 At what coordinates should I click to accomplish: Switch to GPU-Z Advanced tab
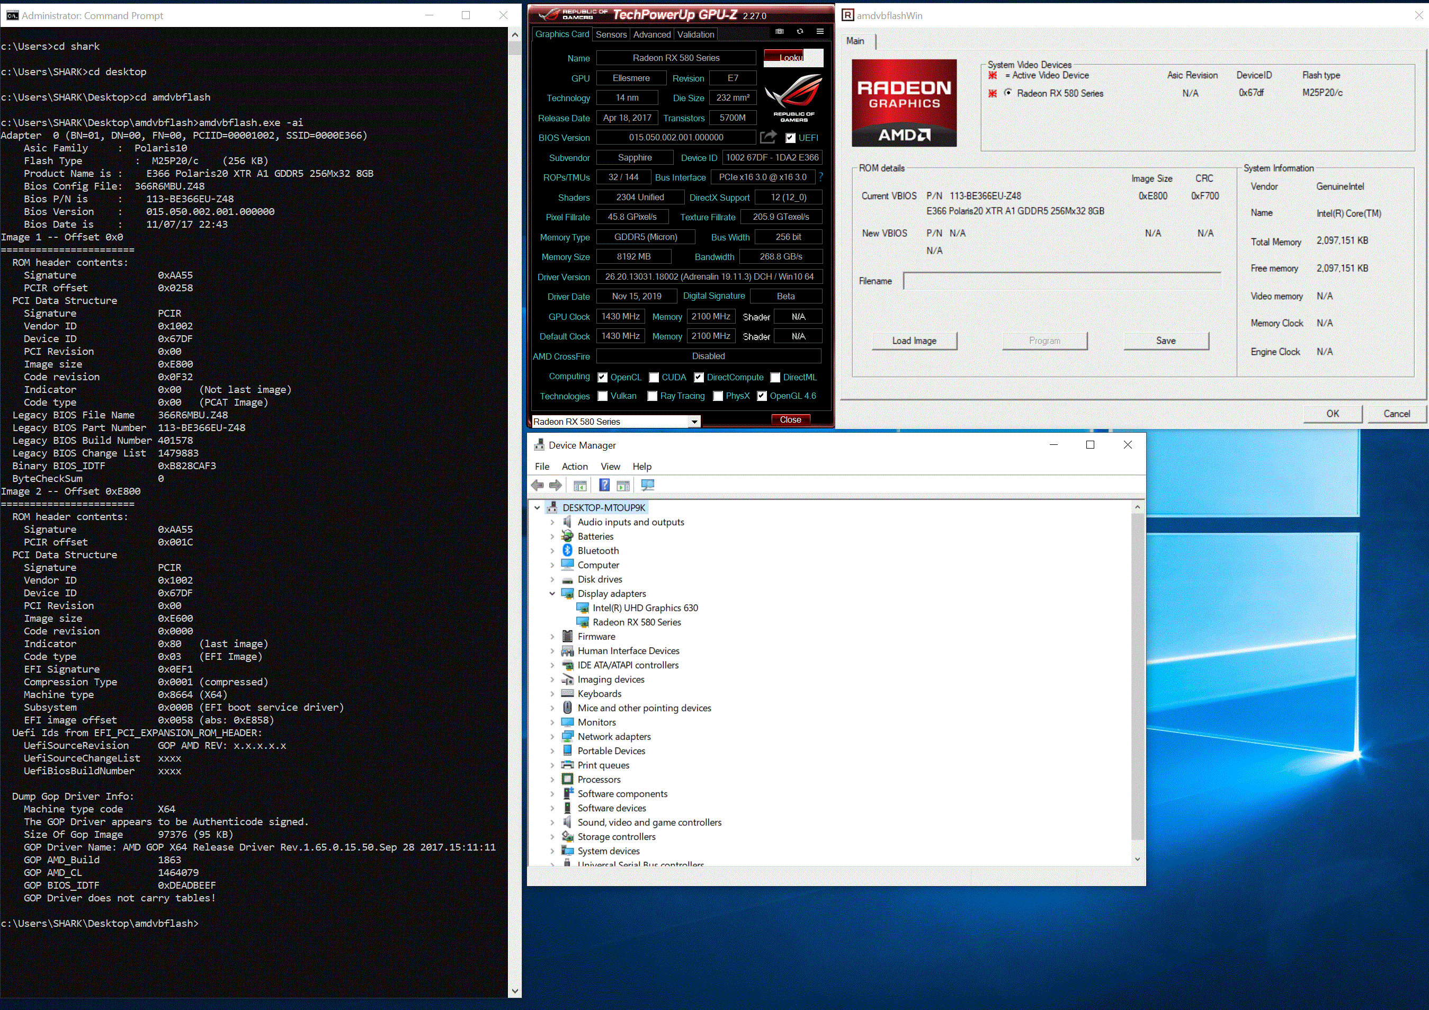(651, 35)
